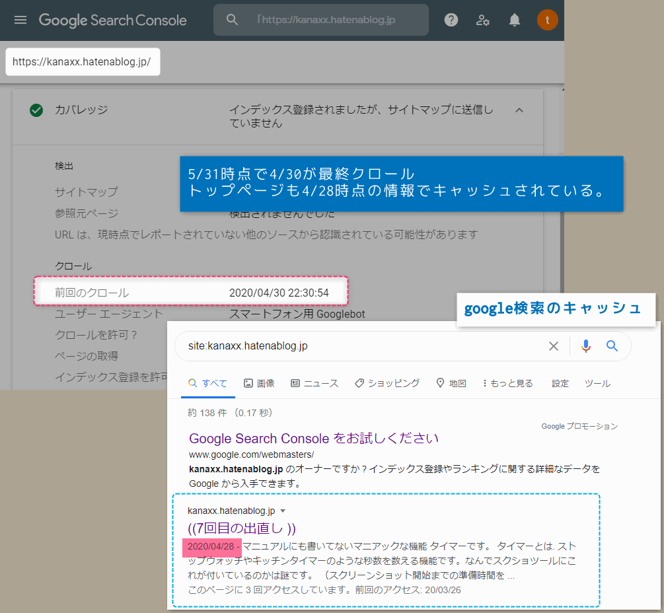The height and width of the screenshot is (613, 664).
Task: Click the ユーザー エージェント label
Action: coord(109,314)
